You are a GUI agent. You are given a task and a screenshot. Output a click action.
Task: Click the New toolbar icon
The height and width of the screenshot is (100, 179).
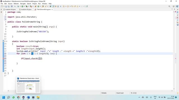2,6
